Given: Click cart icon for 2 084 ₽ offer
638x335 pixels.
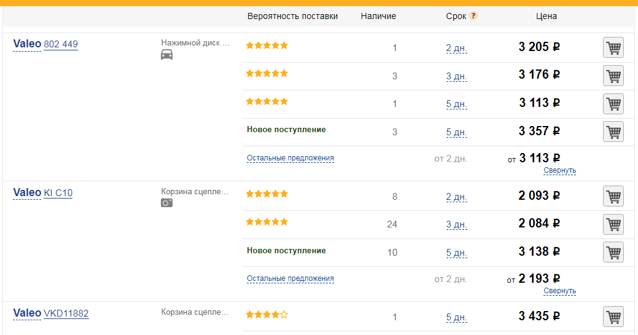Looking at the screenshot, I should pos(613,224).
